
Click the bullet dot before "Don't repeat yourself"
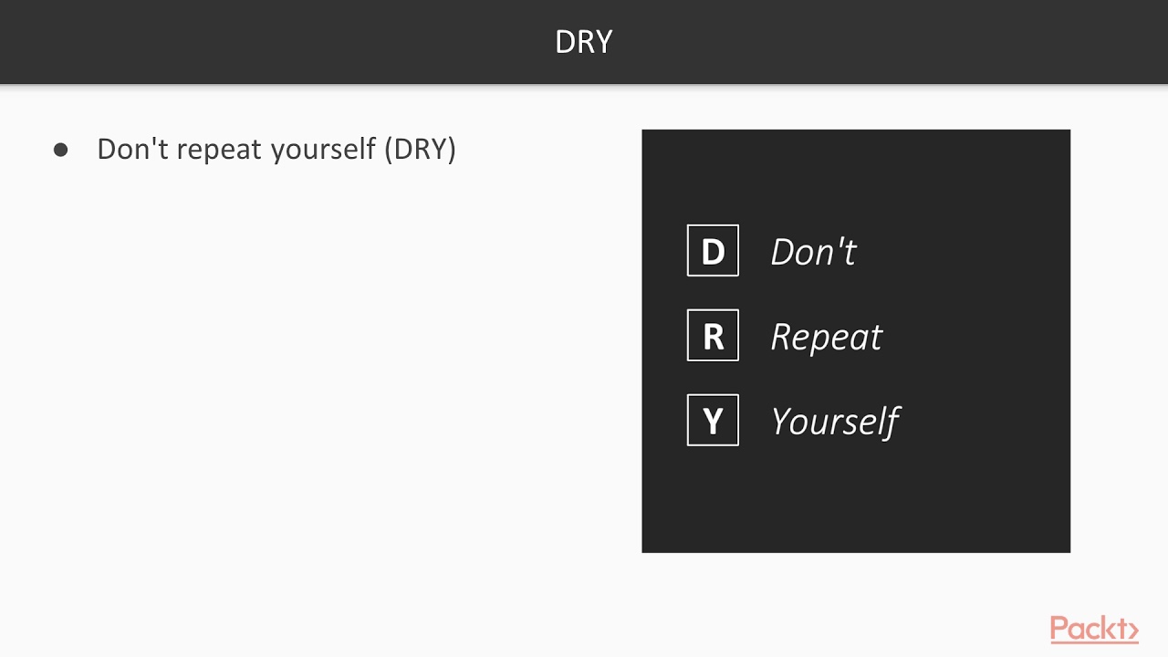click(61, 150)
